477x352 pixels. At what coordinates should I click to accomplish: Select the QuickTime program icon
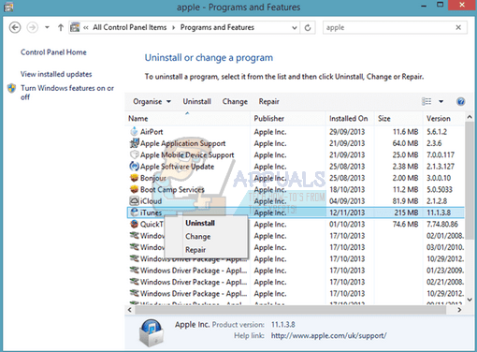point(134,224)
